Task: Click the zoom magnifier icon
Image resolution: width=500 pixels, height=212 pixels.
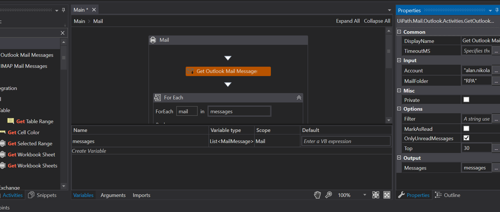Action: (329, 195)
